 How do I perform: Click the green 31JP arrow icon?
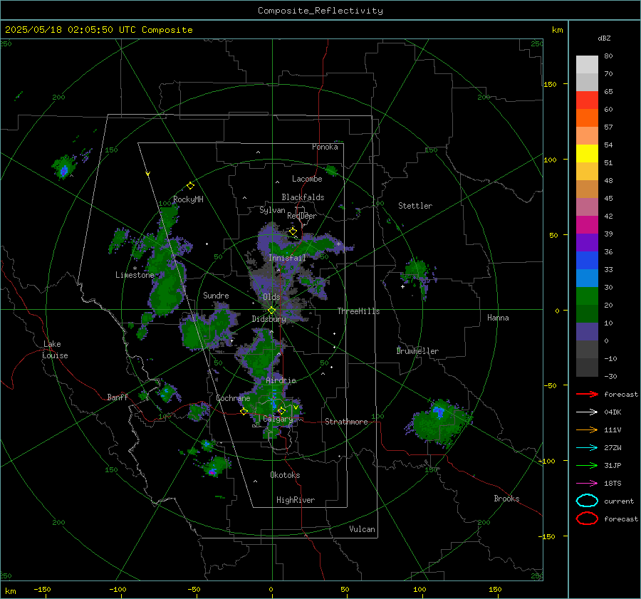[x=587, y=465]
